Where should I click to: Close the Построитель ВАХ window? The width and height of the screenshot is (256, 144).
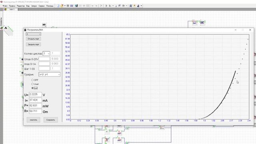(x=250, y=30)
